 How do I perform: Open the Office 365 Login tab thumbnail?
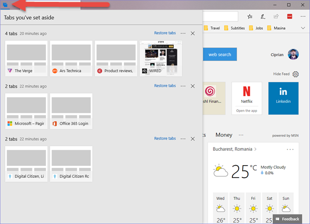pyautogui.click(x=71, y=111)
